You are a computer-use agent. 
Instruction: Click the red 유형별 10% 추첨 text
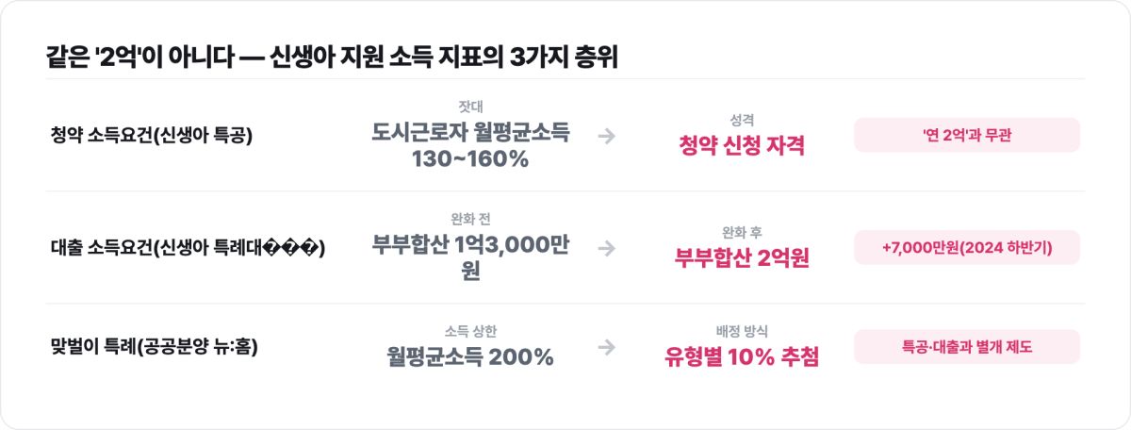click(x=742, y=357)
